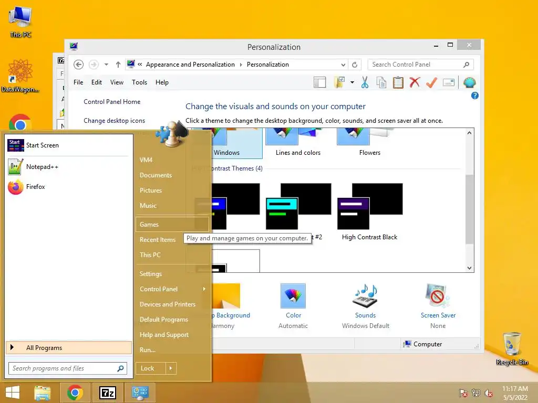This screenshot has height=403, width=538.
Task: Click the volume speaker tray icon
Action: click(488, 393)
